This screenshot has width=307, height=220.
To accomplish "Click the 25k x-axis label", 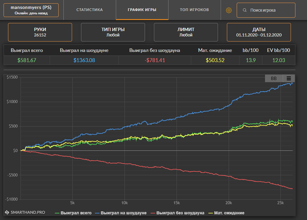I will (280, 203).
